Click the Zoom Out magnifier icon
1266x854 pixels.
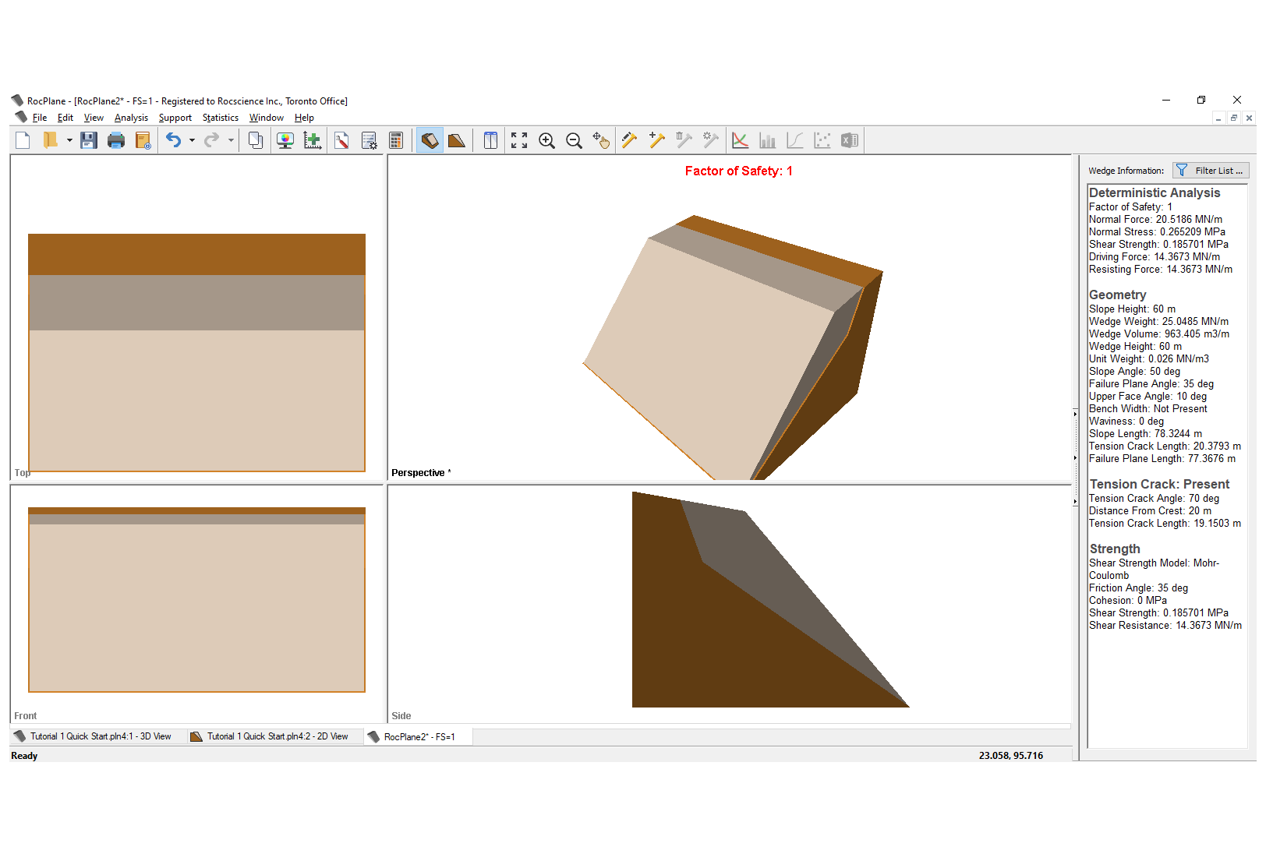pos(574,140)
